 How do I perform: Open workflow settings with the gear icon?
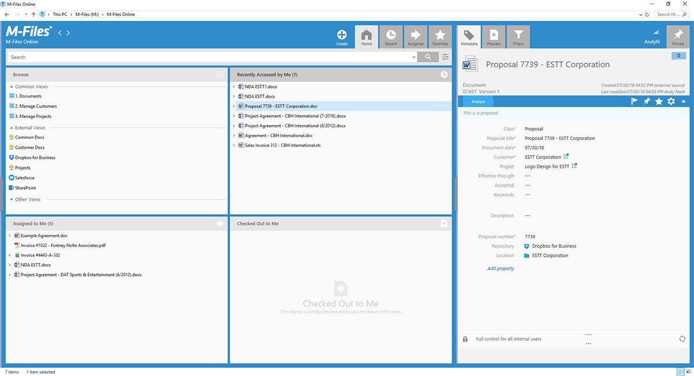coord(671,101)
